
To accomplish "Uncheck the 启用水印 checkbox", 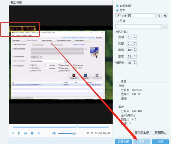I will point(117,6).
